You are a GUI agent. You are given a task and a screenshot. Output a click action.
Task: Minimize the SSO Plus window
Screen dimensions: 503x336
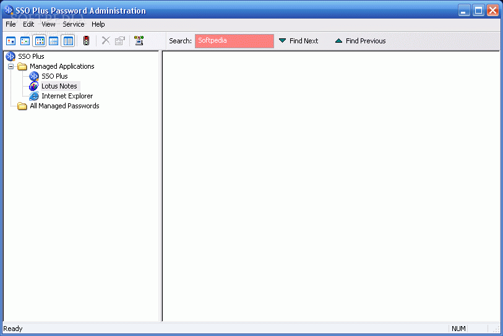[464, 11]
